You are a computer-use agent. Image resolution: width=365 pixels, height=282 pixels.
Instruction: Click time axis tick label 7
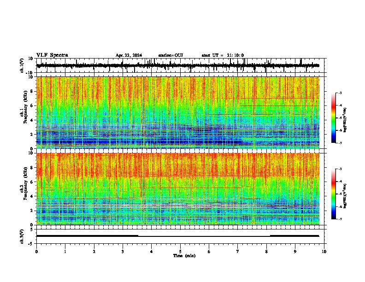point(238,252)
